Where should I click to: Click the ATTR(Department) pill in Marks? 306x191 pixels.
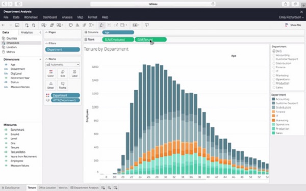(x=65, y=100)
